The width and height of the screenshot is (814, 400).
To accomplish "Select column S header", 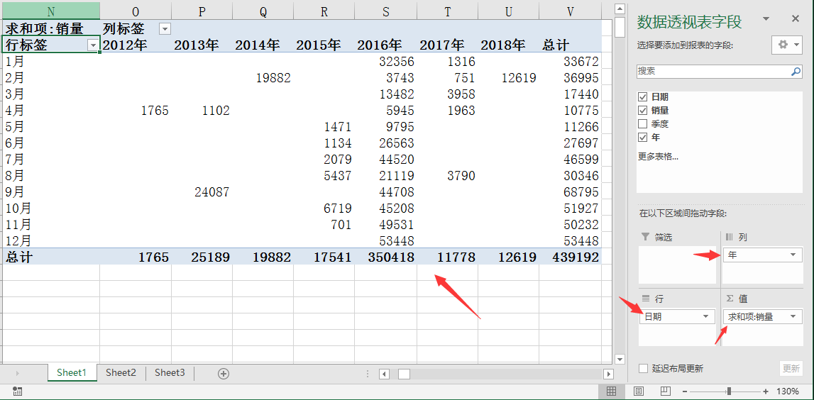I will point(386,11).
